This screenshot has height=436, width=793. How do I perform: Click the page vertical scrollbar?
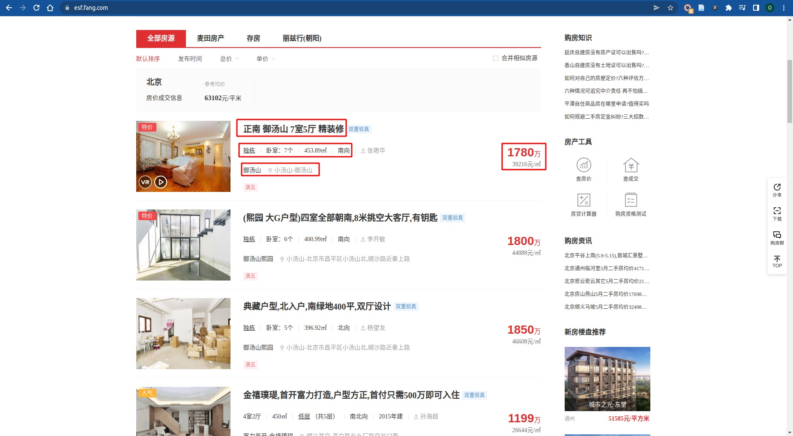[790, 91]
